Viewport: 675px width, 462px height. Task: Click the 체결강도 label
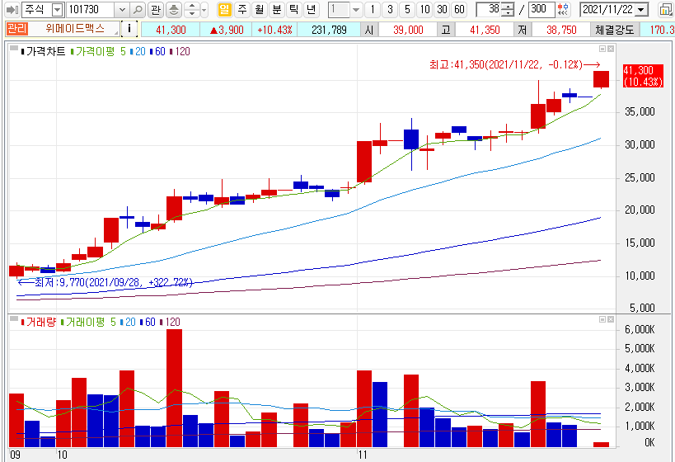coord(615,30)
